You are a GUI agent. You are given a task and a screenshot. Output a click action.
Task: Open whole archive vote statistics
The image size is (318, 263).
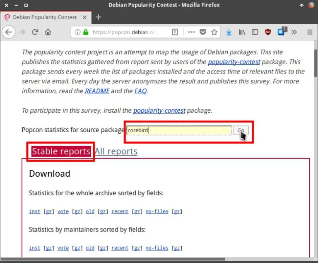point(63,211)
